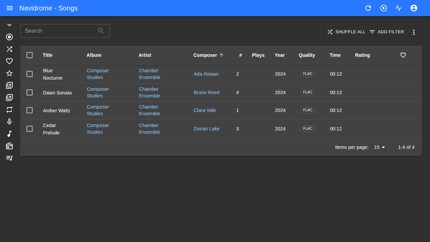430x242 pixels.
Task: Sort by the Title column header
Action: 47,55
